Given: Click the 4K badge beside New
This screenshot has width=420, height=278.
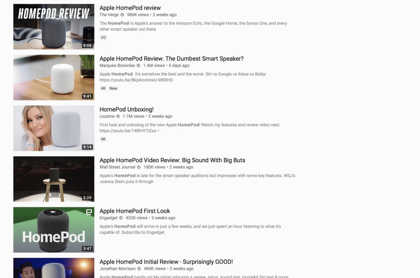Looking at the screenshot, I should [x=103, y=88].
